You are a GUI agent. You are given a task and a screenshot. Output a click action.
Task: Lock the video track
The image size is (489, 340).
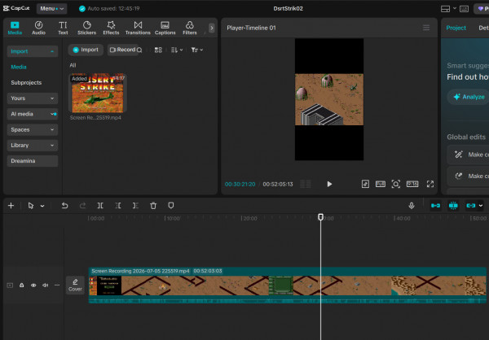(x=21, y=286)
